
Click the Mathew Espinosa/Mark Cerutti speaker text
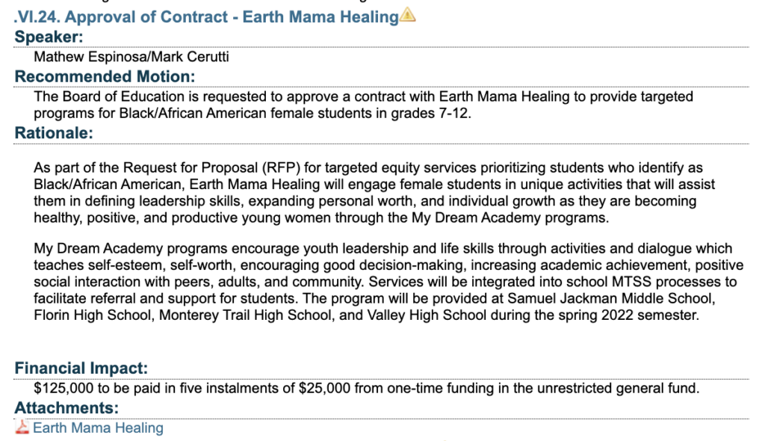coord(131,57)
